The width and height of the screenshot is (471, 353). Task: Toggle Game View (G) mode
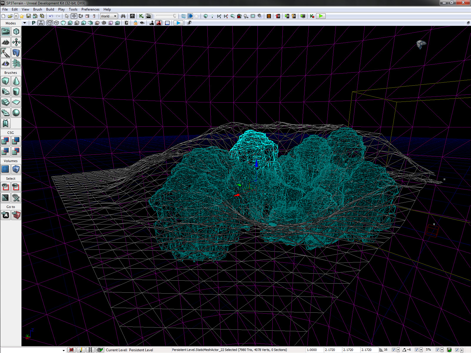[127, 23]
